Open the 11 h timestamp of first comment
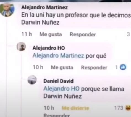 pos(27,34)
